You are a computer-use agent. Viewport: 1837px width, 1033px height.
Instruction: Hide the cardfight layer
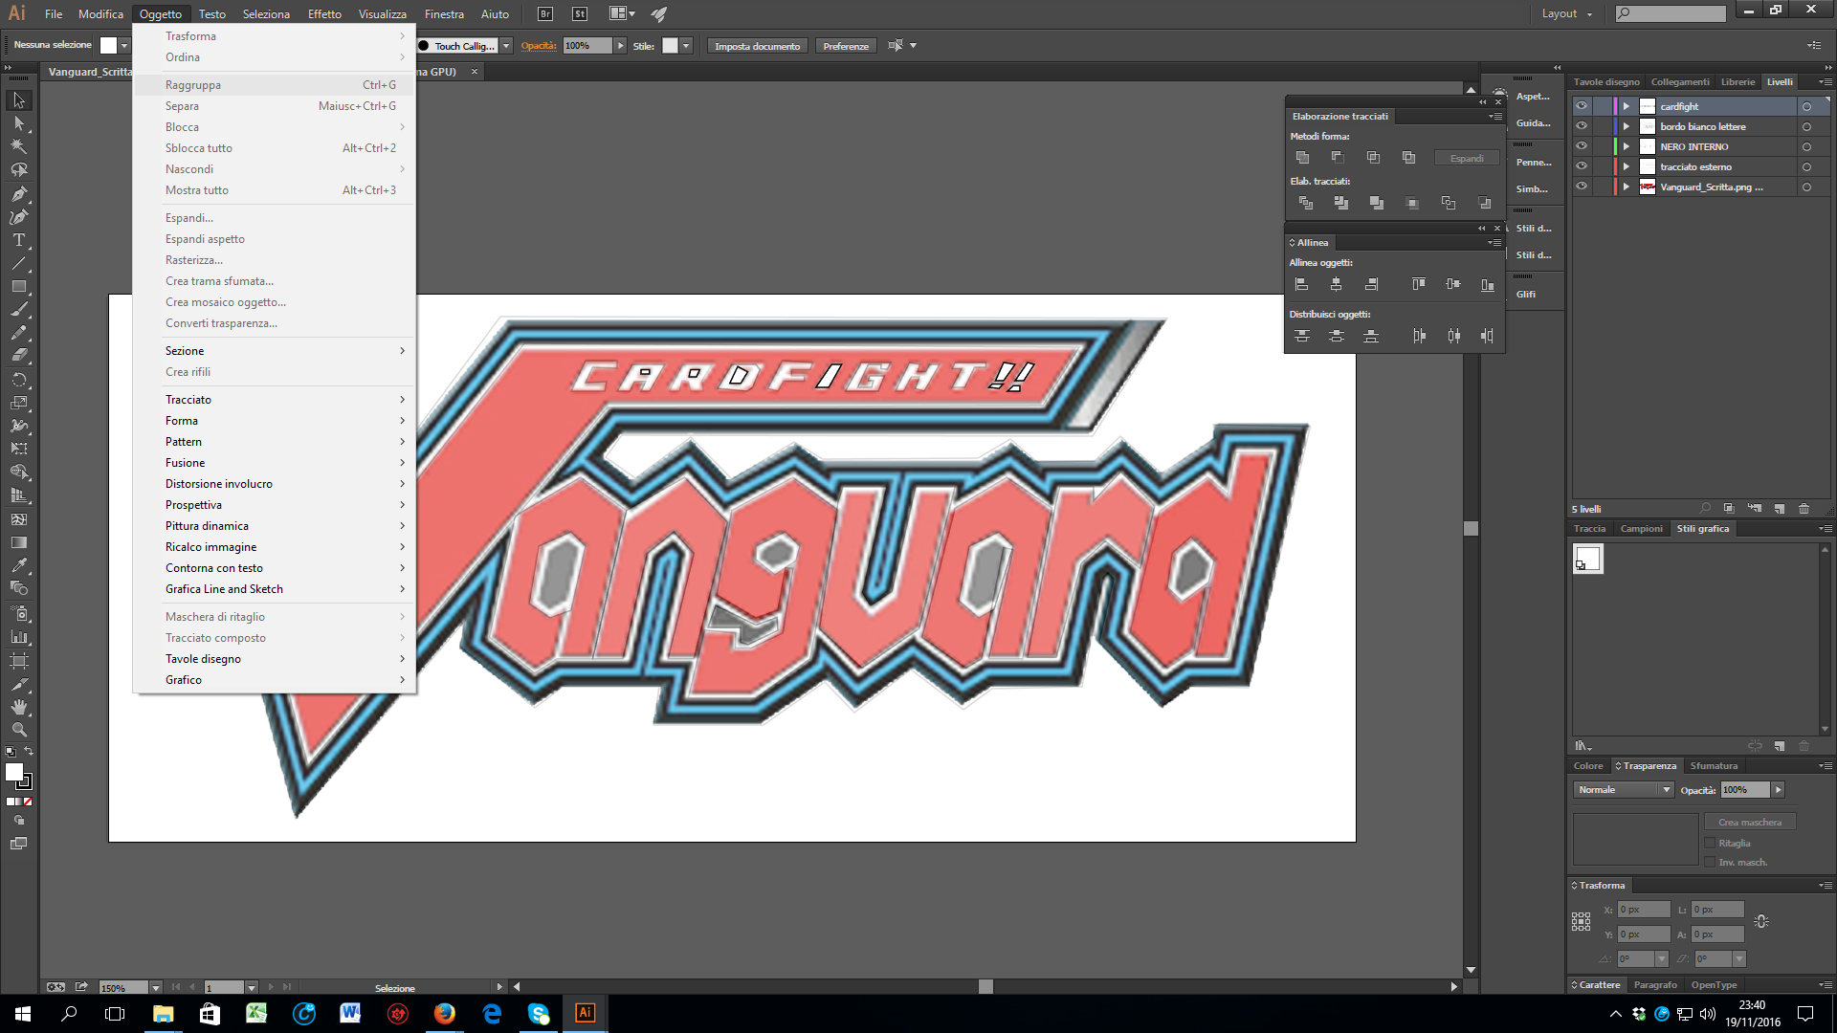click(x=1582, y=106)
